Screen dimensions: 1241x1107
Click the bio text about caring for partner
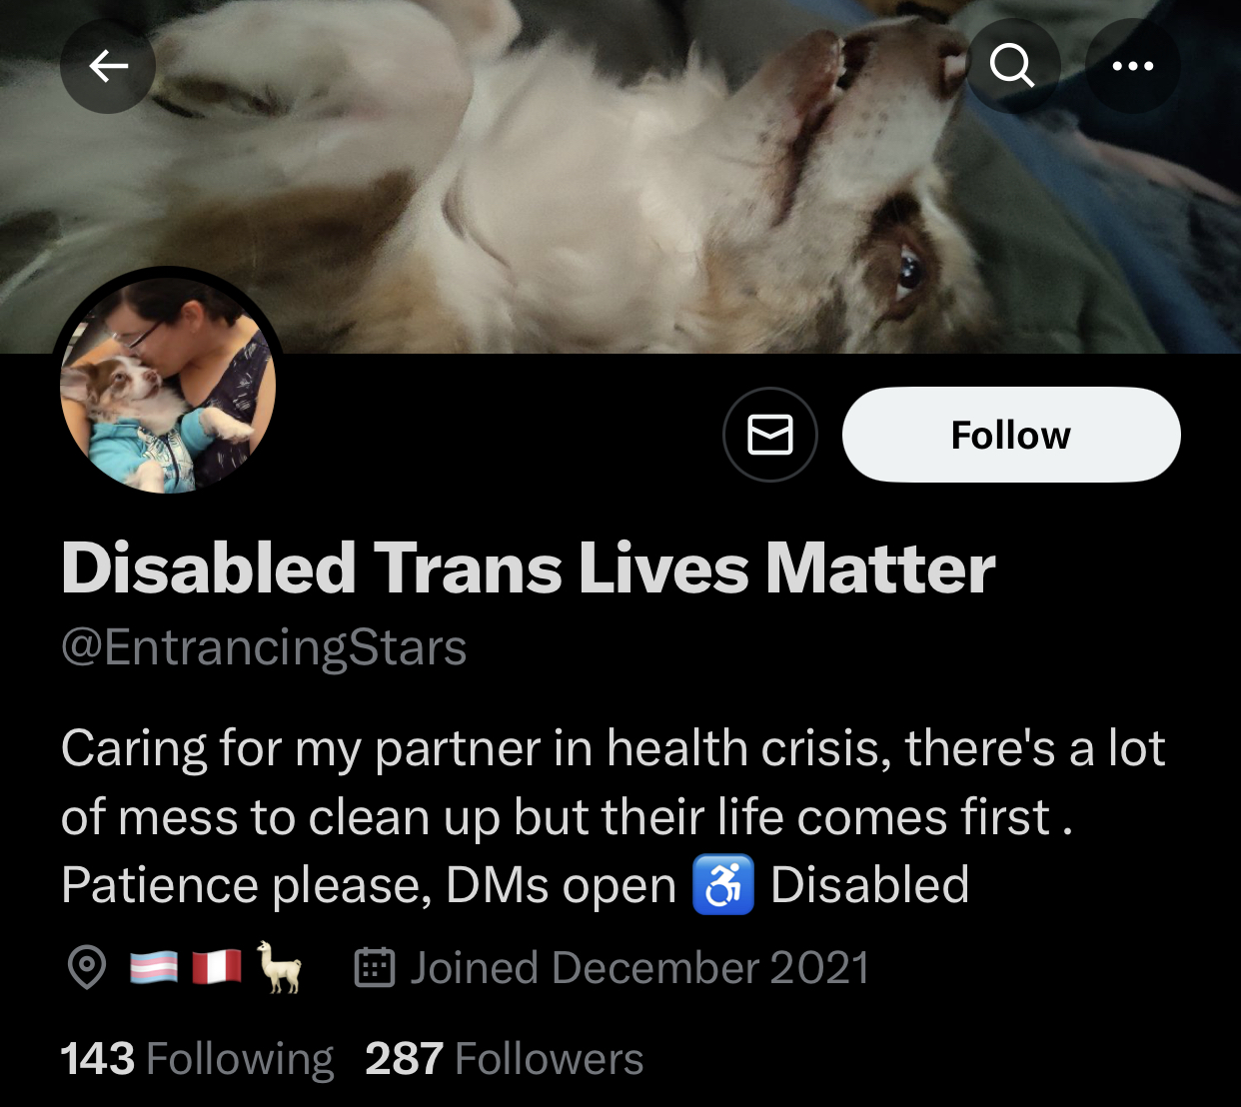[x=614, y=817]
